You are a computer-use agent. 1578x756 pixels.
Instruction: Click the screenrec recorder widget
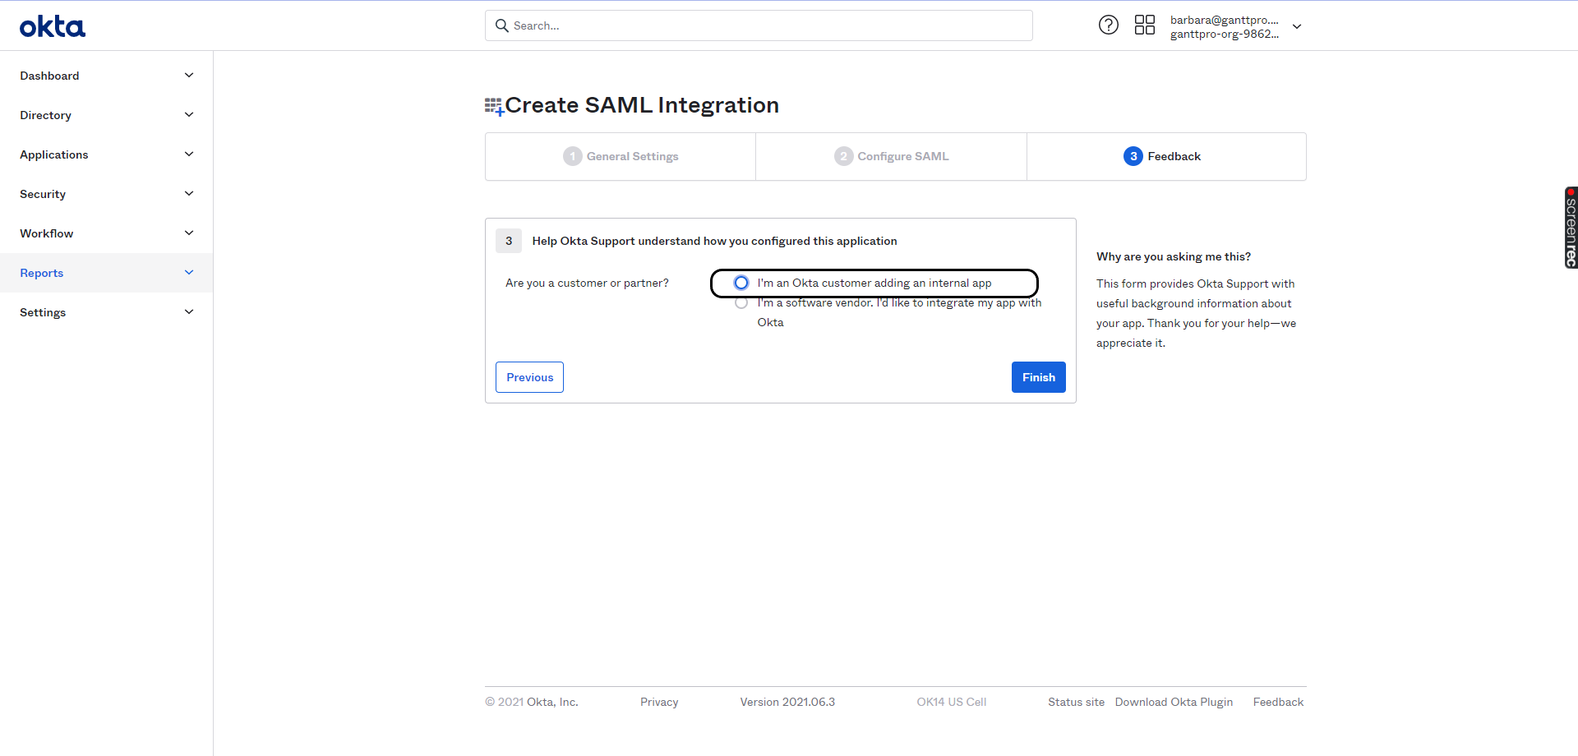point(1571,228)
